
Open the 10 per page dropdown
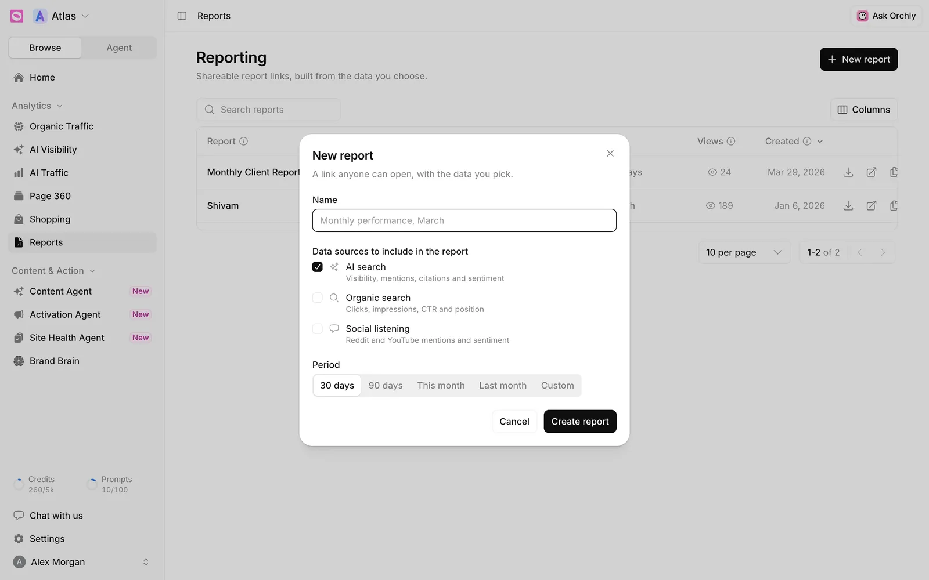coord(744,252)
